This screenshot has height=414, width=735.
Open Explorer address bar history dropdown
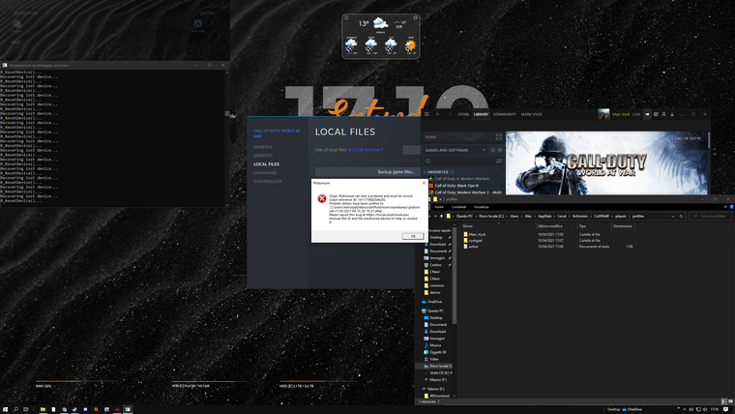tap(672, 216)
